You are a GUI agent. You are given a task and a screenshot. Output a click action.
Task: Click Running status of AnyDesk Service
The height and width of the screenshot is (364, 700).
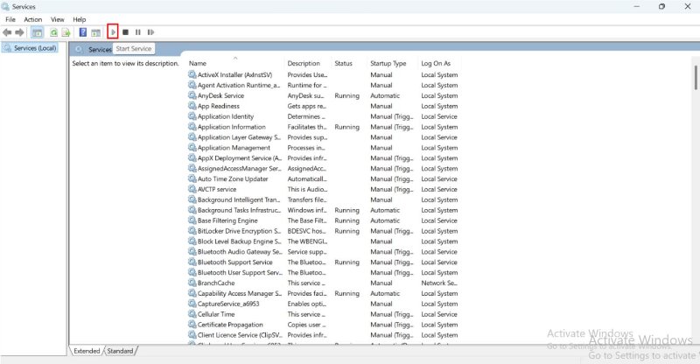346,95
